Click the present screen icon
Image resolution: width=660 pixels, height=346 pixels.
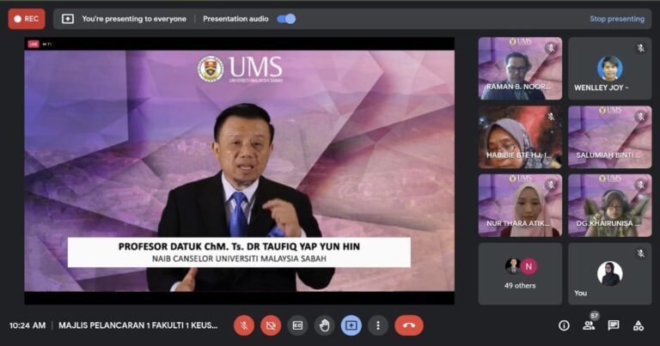[x=351, y=325]
